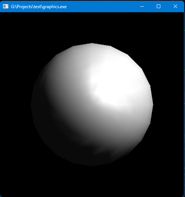
Task: Click the black background left of the sphere
Action: (15, 104)
